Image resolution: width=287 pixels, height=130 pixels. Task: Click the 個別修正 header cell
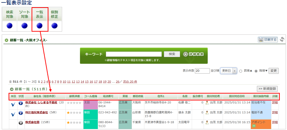click(x=54, y=14)
